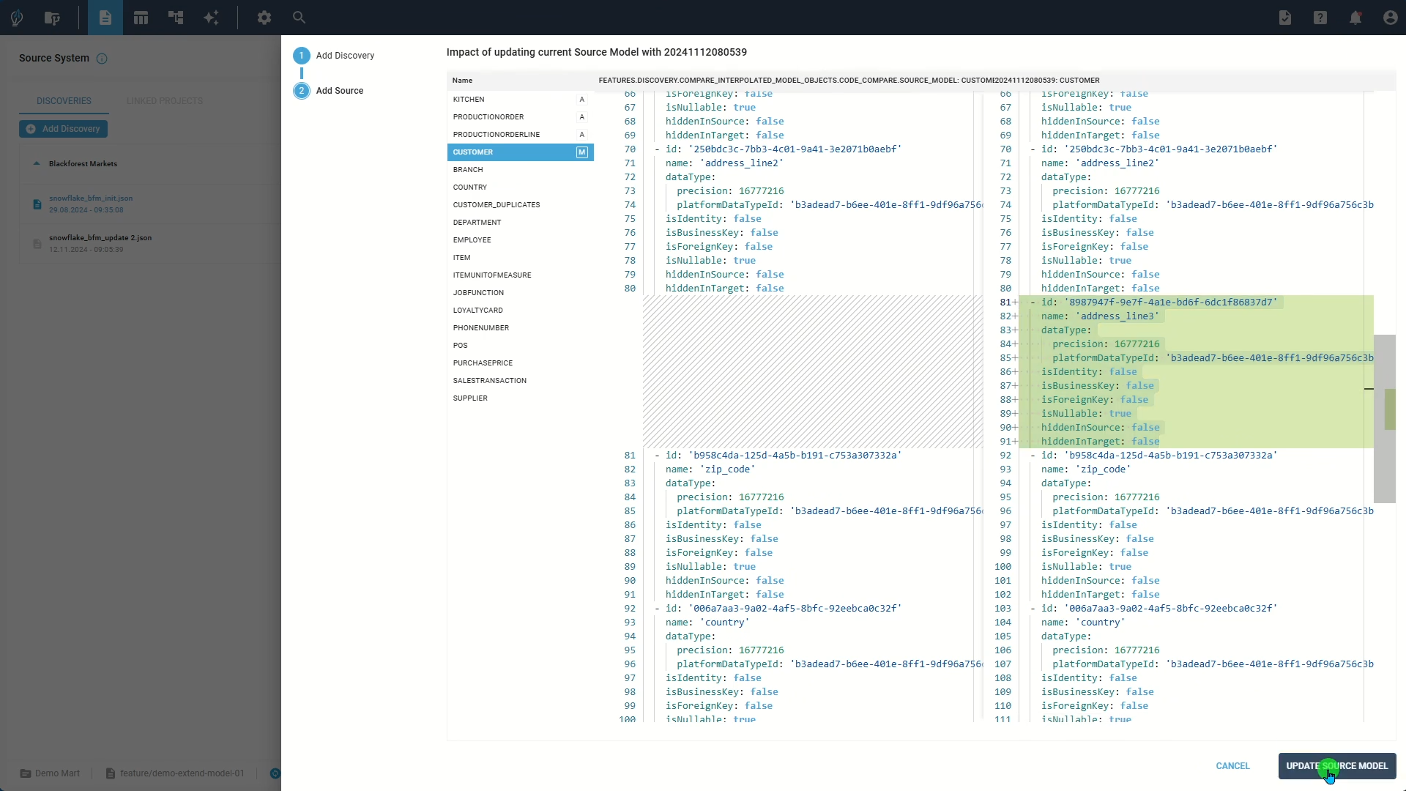Open the notifications bell icon
The width and height of the screenshot is (1406, 791).
click(x=1355, y=18)
